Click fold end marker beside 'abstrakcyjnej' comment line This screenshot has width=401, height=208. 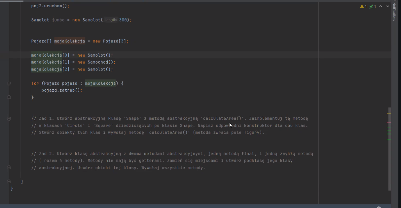tap(9, 168)
